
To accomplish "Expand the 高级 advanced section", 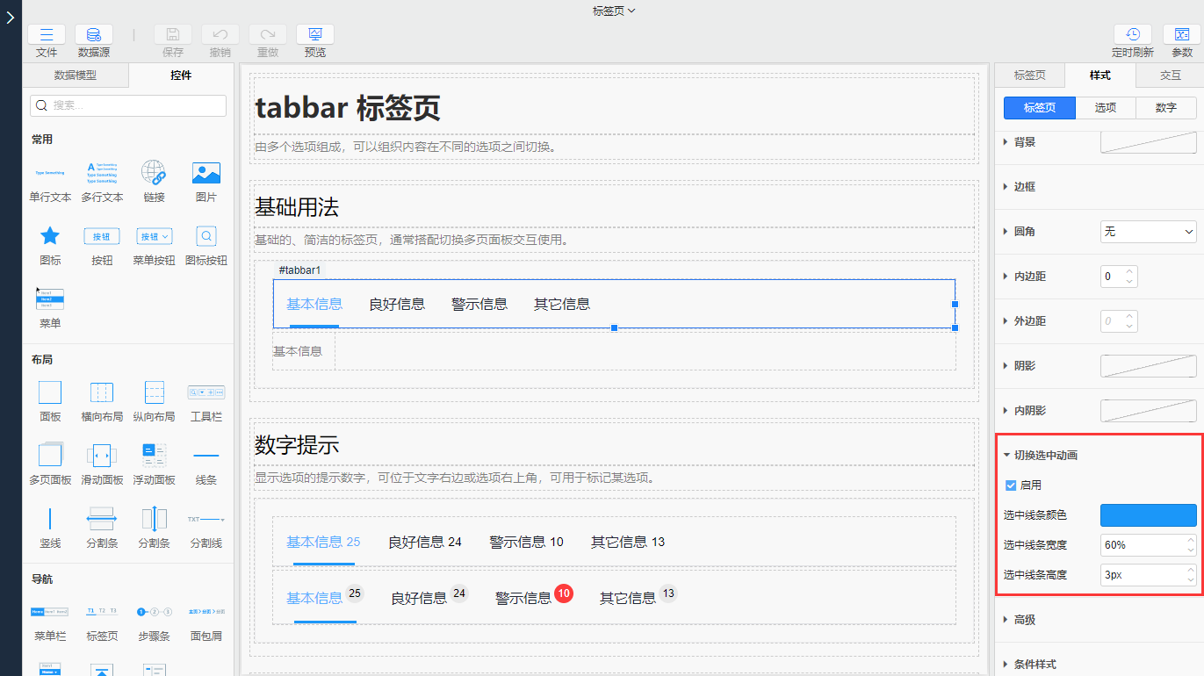I will coord(1024,620).
